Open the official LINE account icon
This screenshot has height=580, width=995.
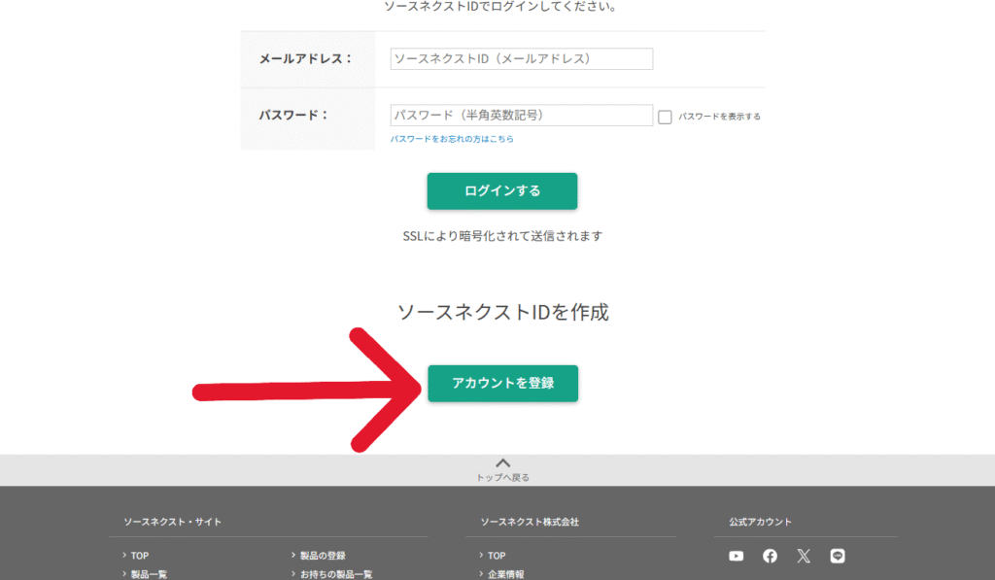(x=838, y=556)
